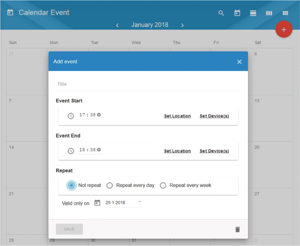
Task: Click the Calendar Event app logo icon
Action: [10, 13]
